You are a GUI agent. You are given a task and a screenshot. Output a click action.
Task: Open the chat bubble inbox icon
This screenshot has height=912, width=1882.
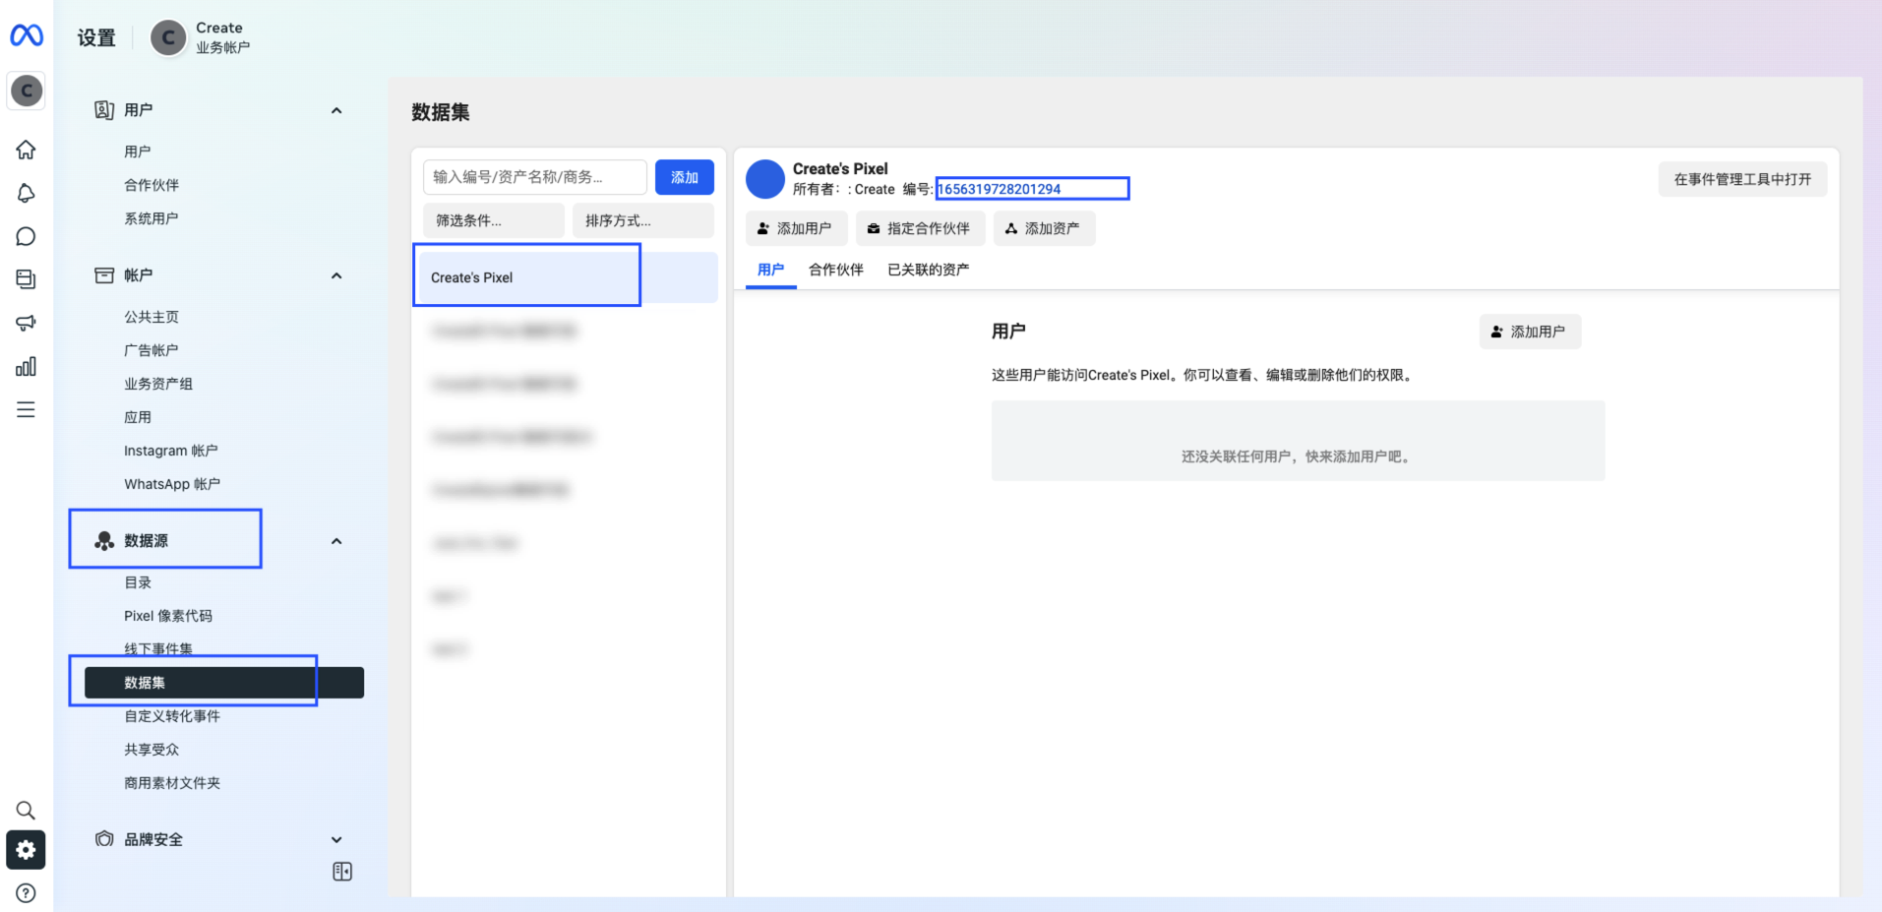27,236
